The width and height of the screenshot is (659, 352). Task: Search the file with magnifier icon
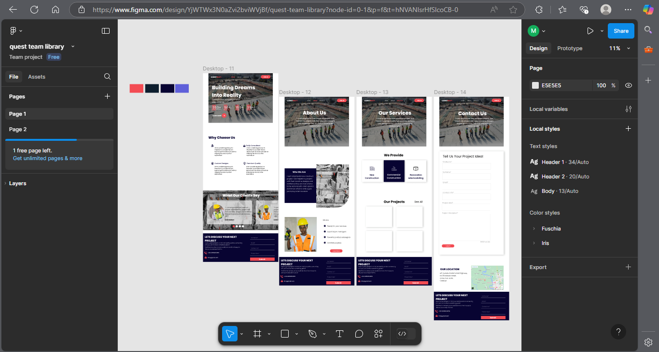point(107,77)
